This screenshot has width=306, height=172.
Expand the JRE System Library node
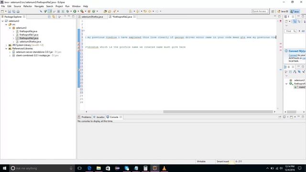pyautogui.click(x=6, y=45)
